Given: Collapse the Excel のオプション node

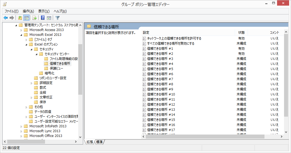Looking at the screenshot, I should pyautogui.click(x=26, y=44).
